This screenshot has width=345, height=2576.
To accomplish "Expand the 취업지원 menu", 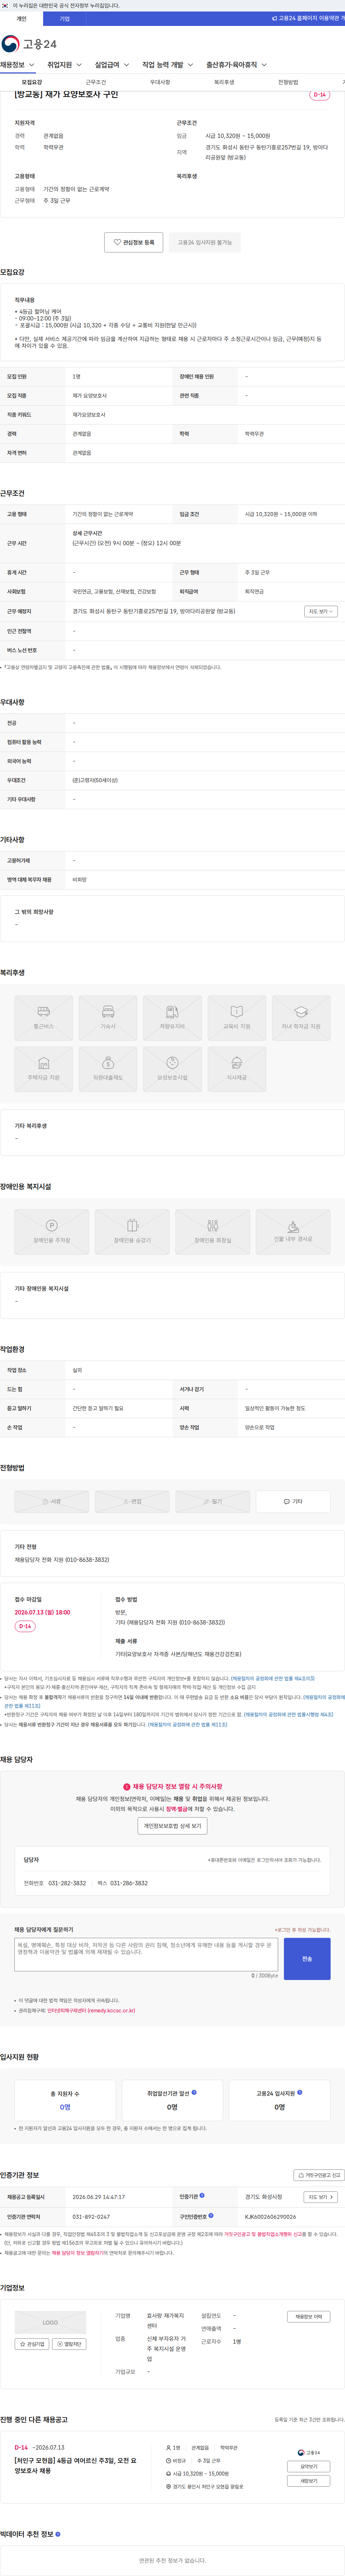I will [x=64, y=65].
